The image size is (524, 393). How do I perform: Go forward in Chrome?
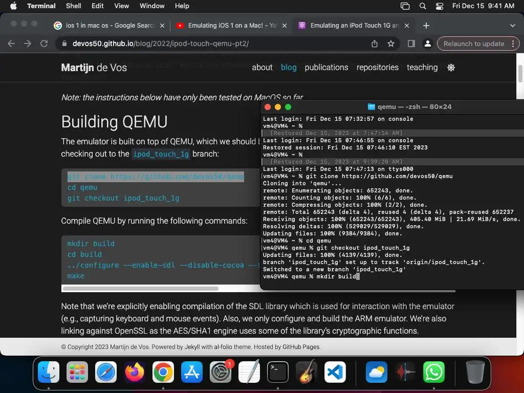point(28,43)
